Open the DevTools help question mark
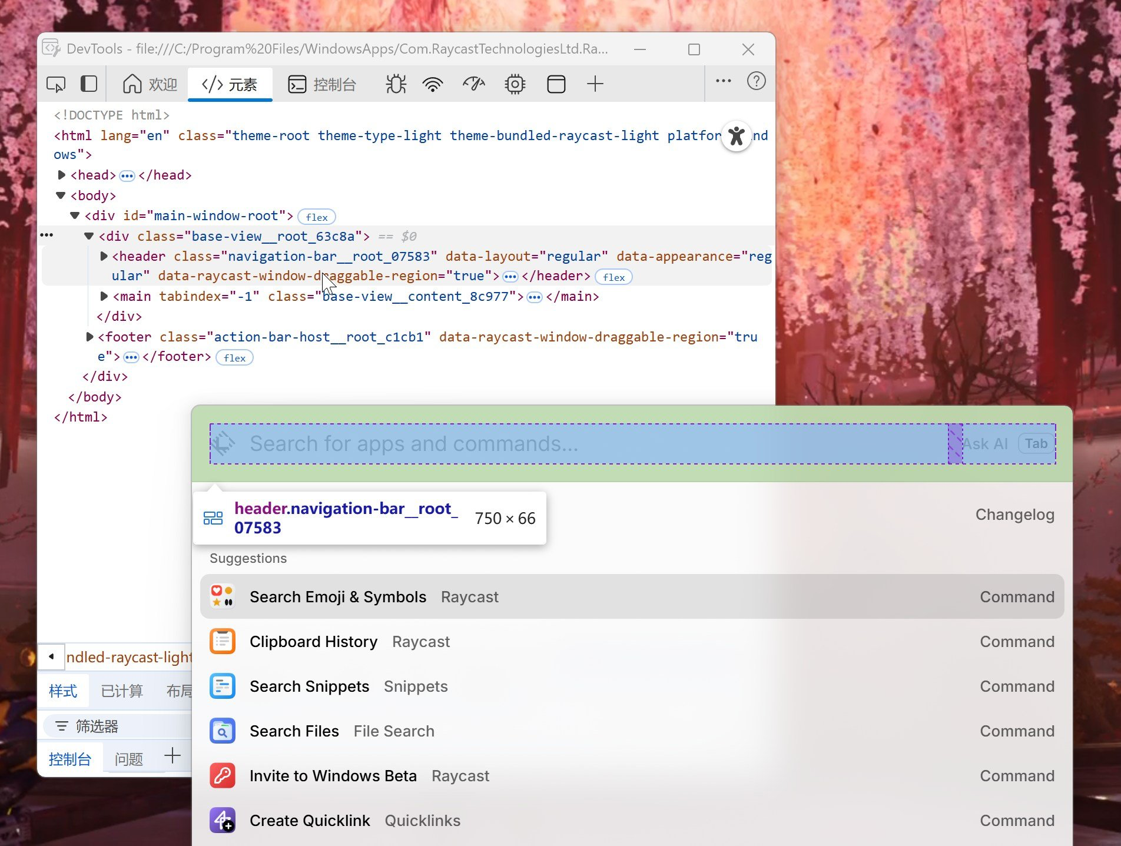This screenshot has width=1121, height=846. (x=757, y=81)
